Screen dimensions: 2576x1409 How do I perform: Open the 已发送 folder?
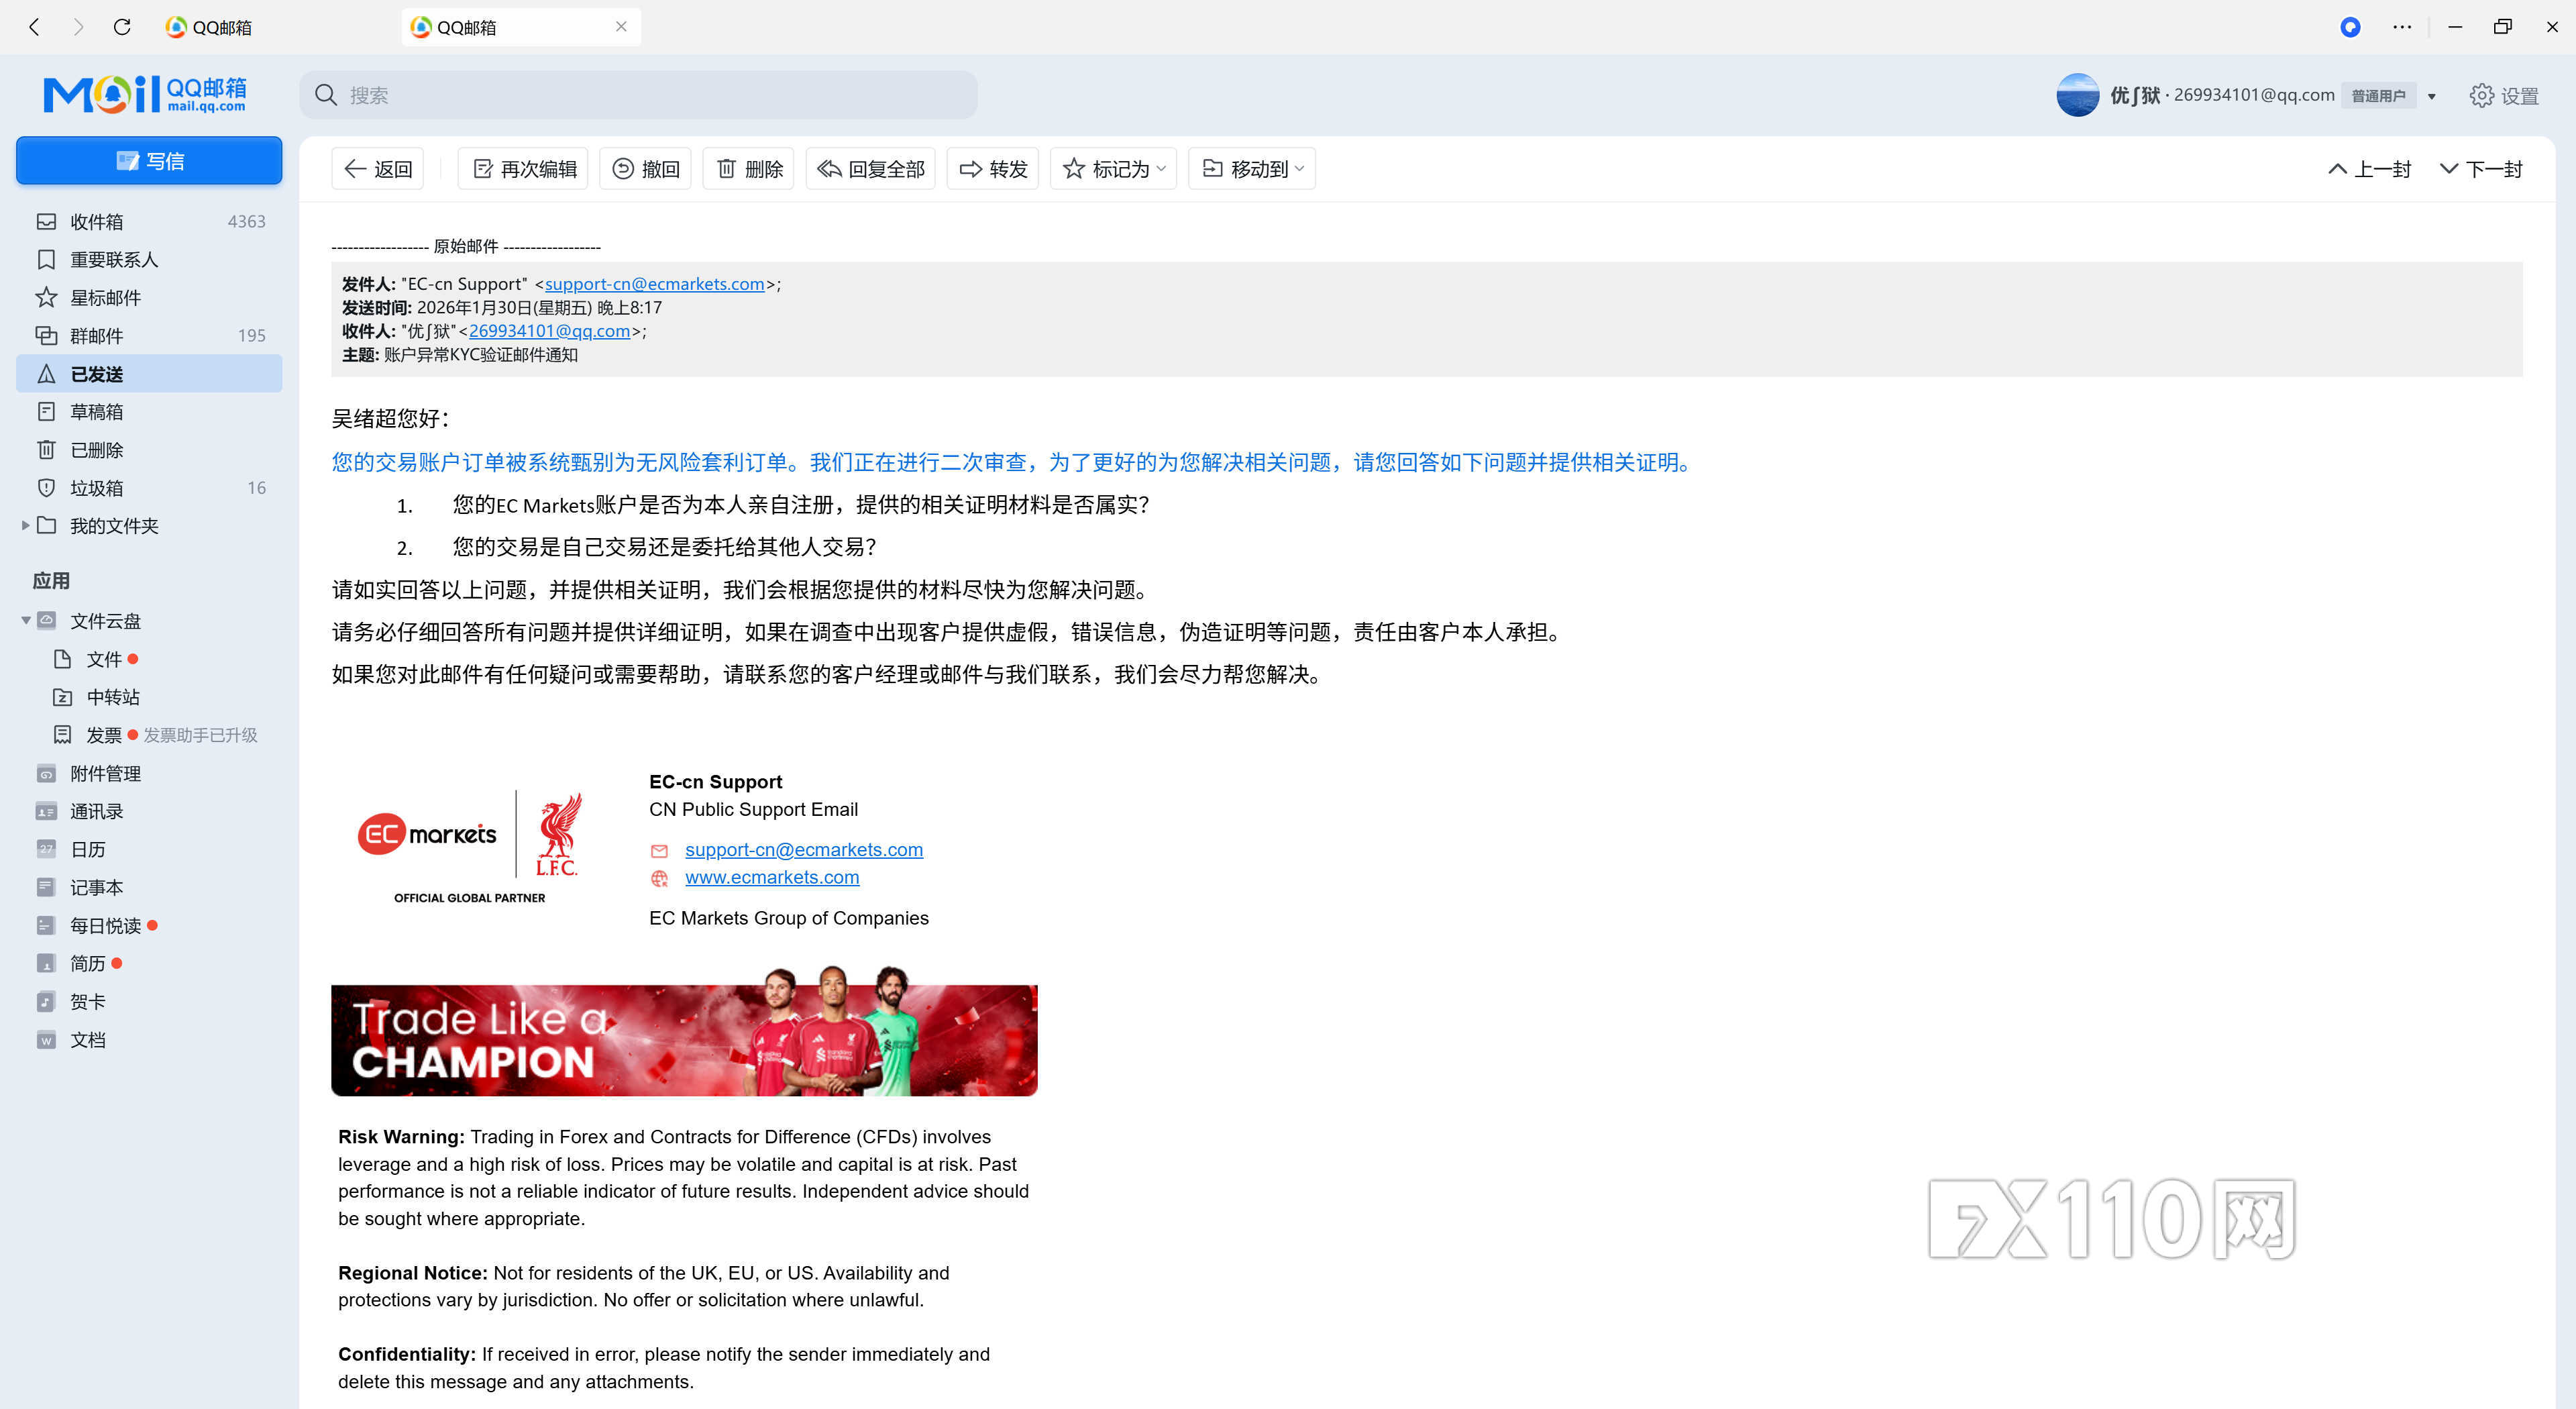[x=149, y=374]
